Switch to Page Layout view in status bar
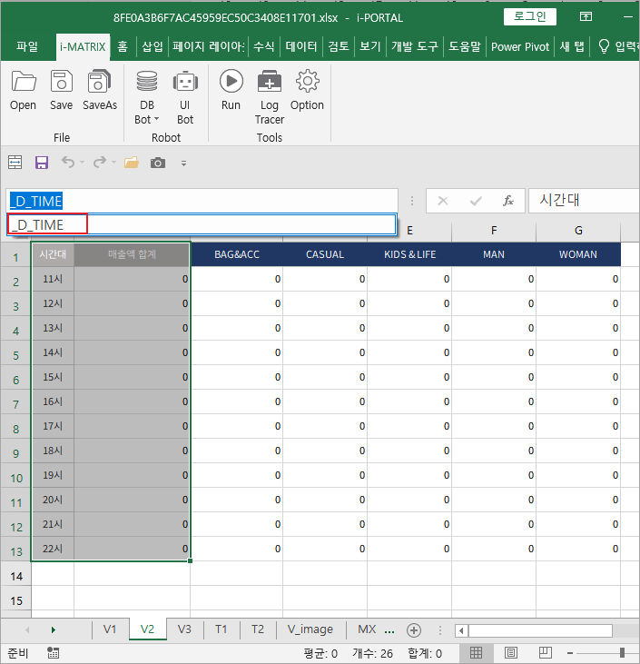Image resolution: width=640 pixels, height=664 pixels. pyautogui.click(x=510, y=653)
